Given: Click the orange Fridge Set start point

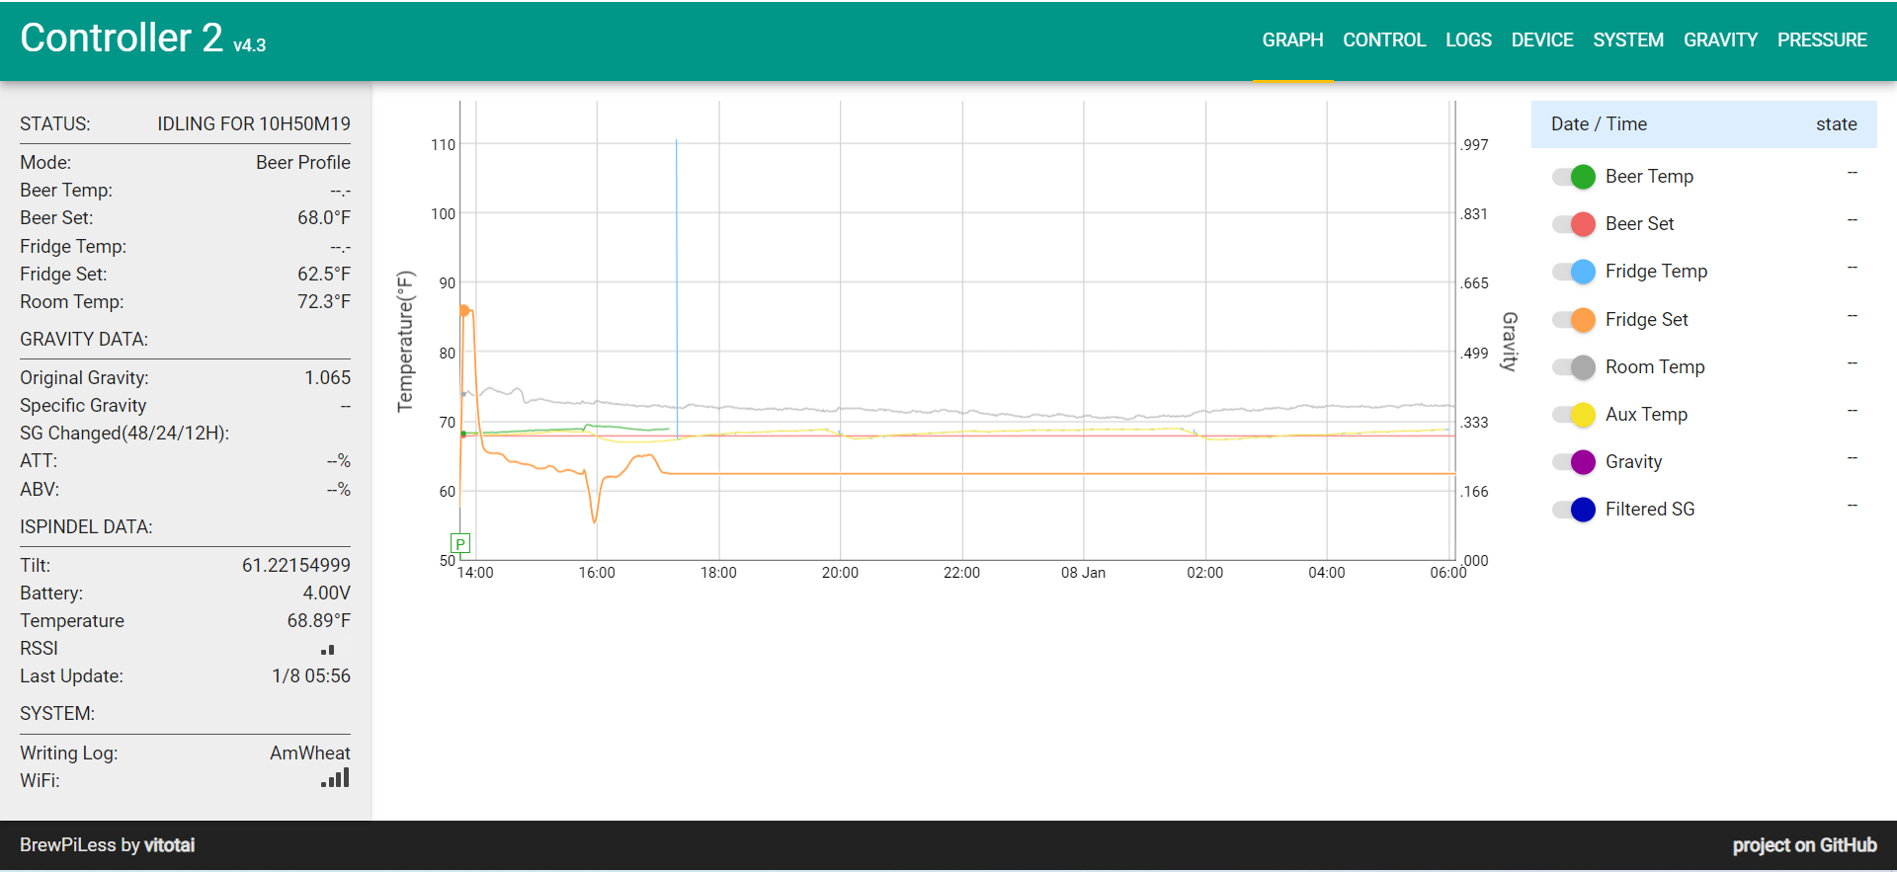Looking at the screenshot, I should coord(464,310).
